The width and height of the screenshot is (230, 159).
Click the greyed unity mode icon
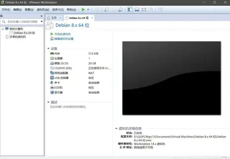(151, 9)
